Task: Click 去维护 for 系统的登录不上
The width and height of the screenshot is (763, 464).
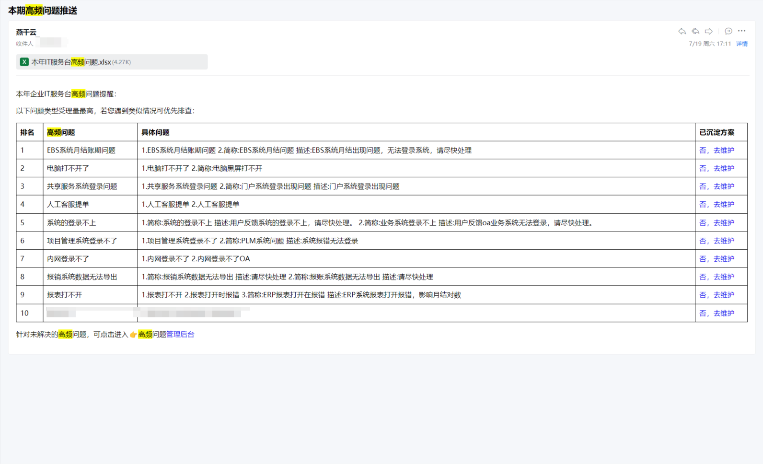Action: [x=723, y=223]
